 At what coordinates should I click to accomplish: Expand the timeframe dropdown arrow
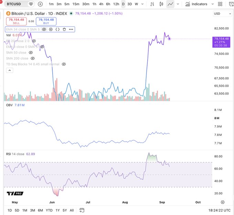tap(142, 4)
